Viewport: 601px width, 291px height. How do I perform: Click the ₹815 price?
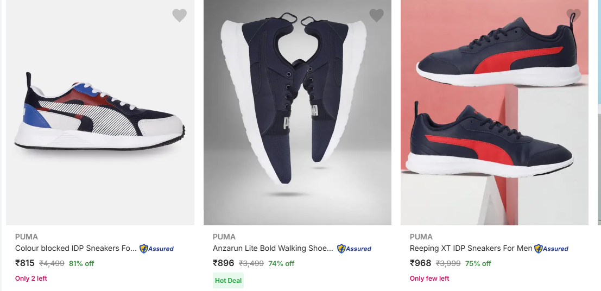[25, 263]
